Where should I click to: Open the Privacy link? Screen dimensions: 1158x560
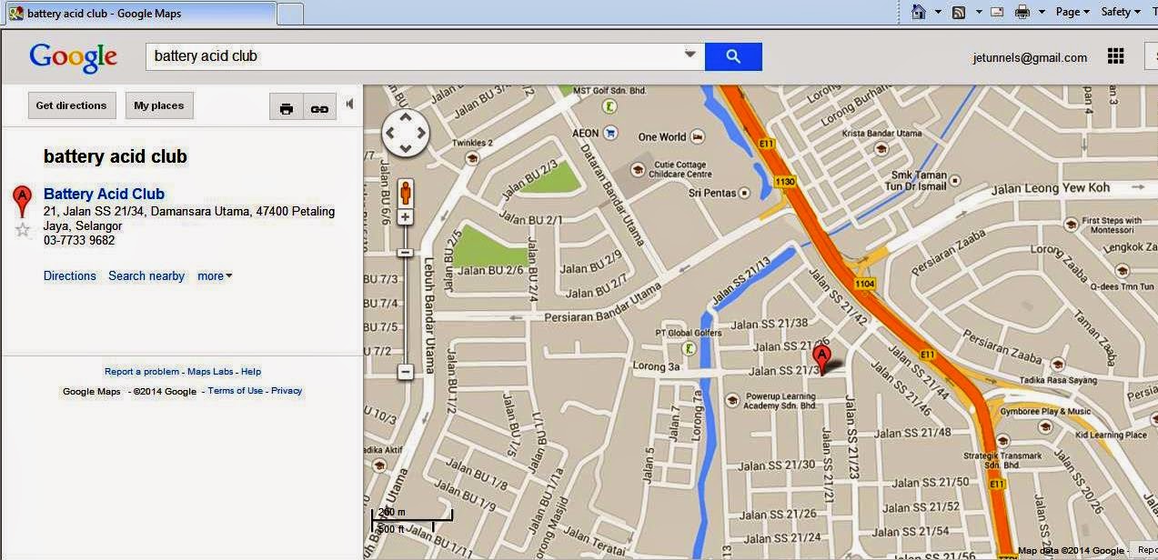coord(287,391)
